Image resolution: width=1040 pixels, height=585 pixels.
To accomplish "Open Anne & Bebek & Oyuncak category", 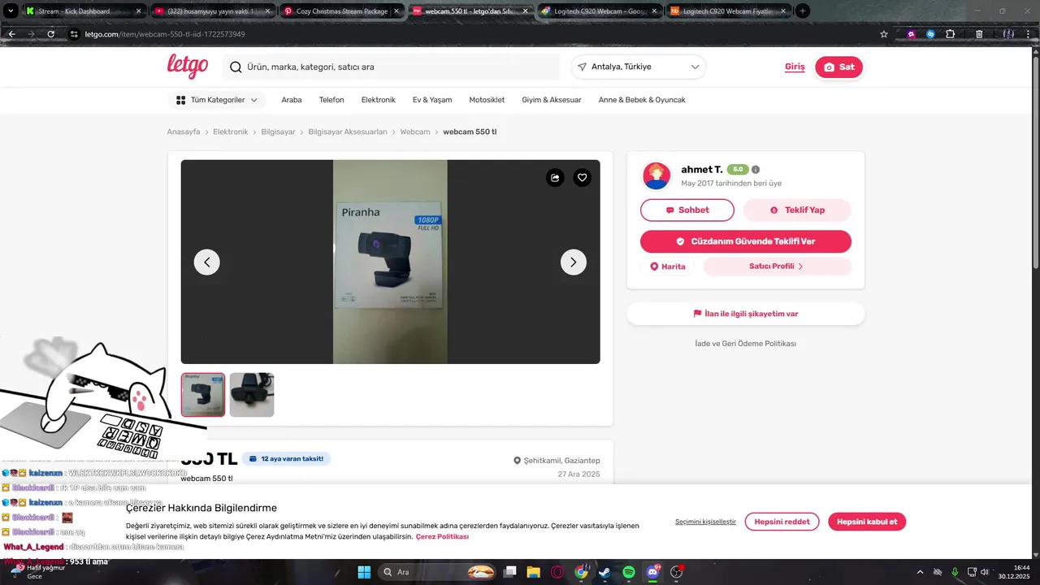I will 642,100.
